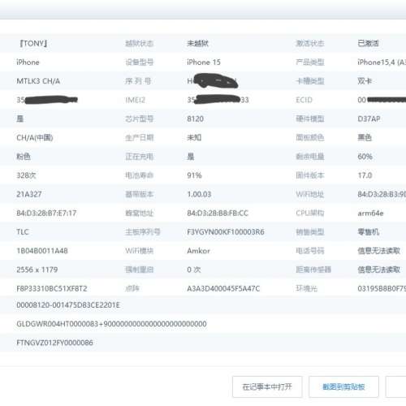Image resolution: width=406 pixels, height=406 pixels.
Task: Click the iPhone15,4 product type value
Action: 382,63
